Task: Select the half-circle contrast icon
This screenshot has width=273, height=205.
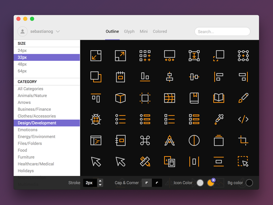Action: 194,140
